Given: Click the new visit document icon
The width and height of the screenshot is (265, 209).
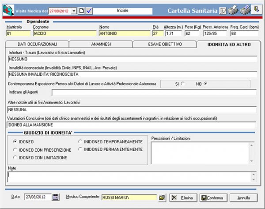Looking at the screenshot, I should [81, 10].
